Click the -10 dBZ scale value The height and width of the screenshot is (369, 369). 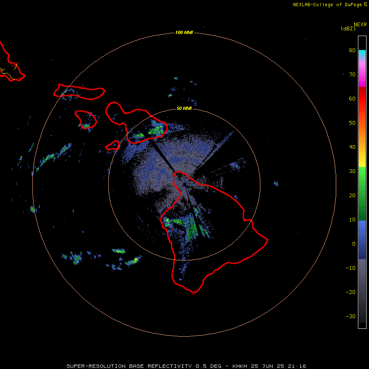tap(351, 268)
